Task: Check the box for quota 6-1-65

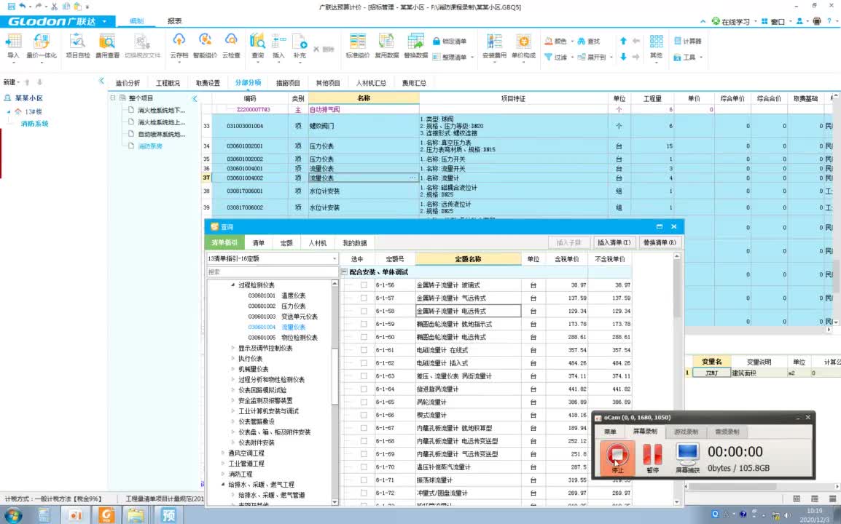Action: tap(364, 402)
